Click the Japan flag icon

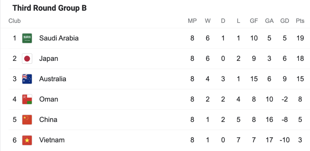tap(27, 58)
